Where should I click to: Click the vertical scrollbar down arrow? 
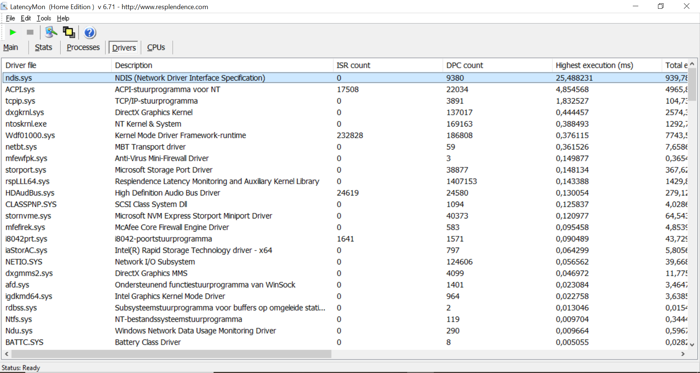692,345
